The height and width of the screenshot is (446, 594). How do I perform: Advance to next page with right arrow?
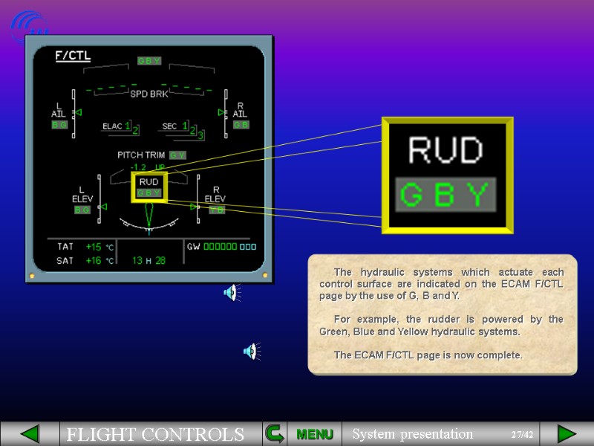tap(567, 433)
